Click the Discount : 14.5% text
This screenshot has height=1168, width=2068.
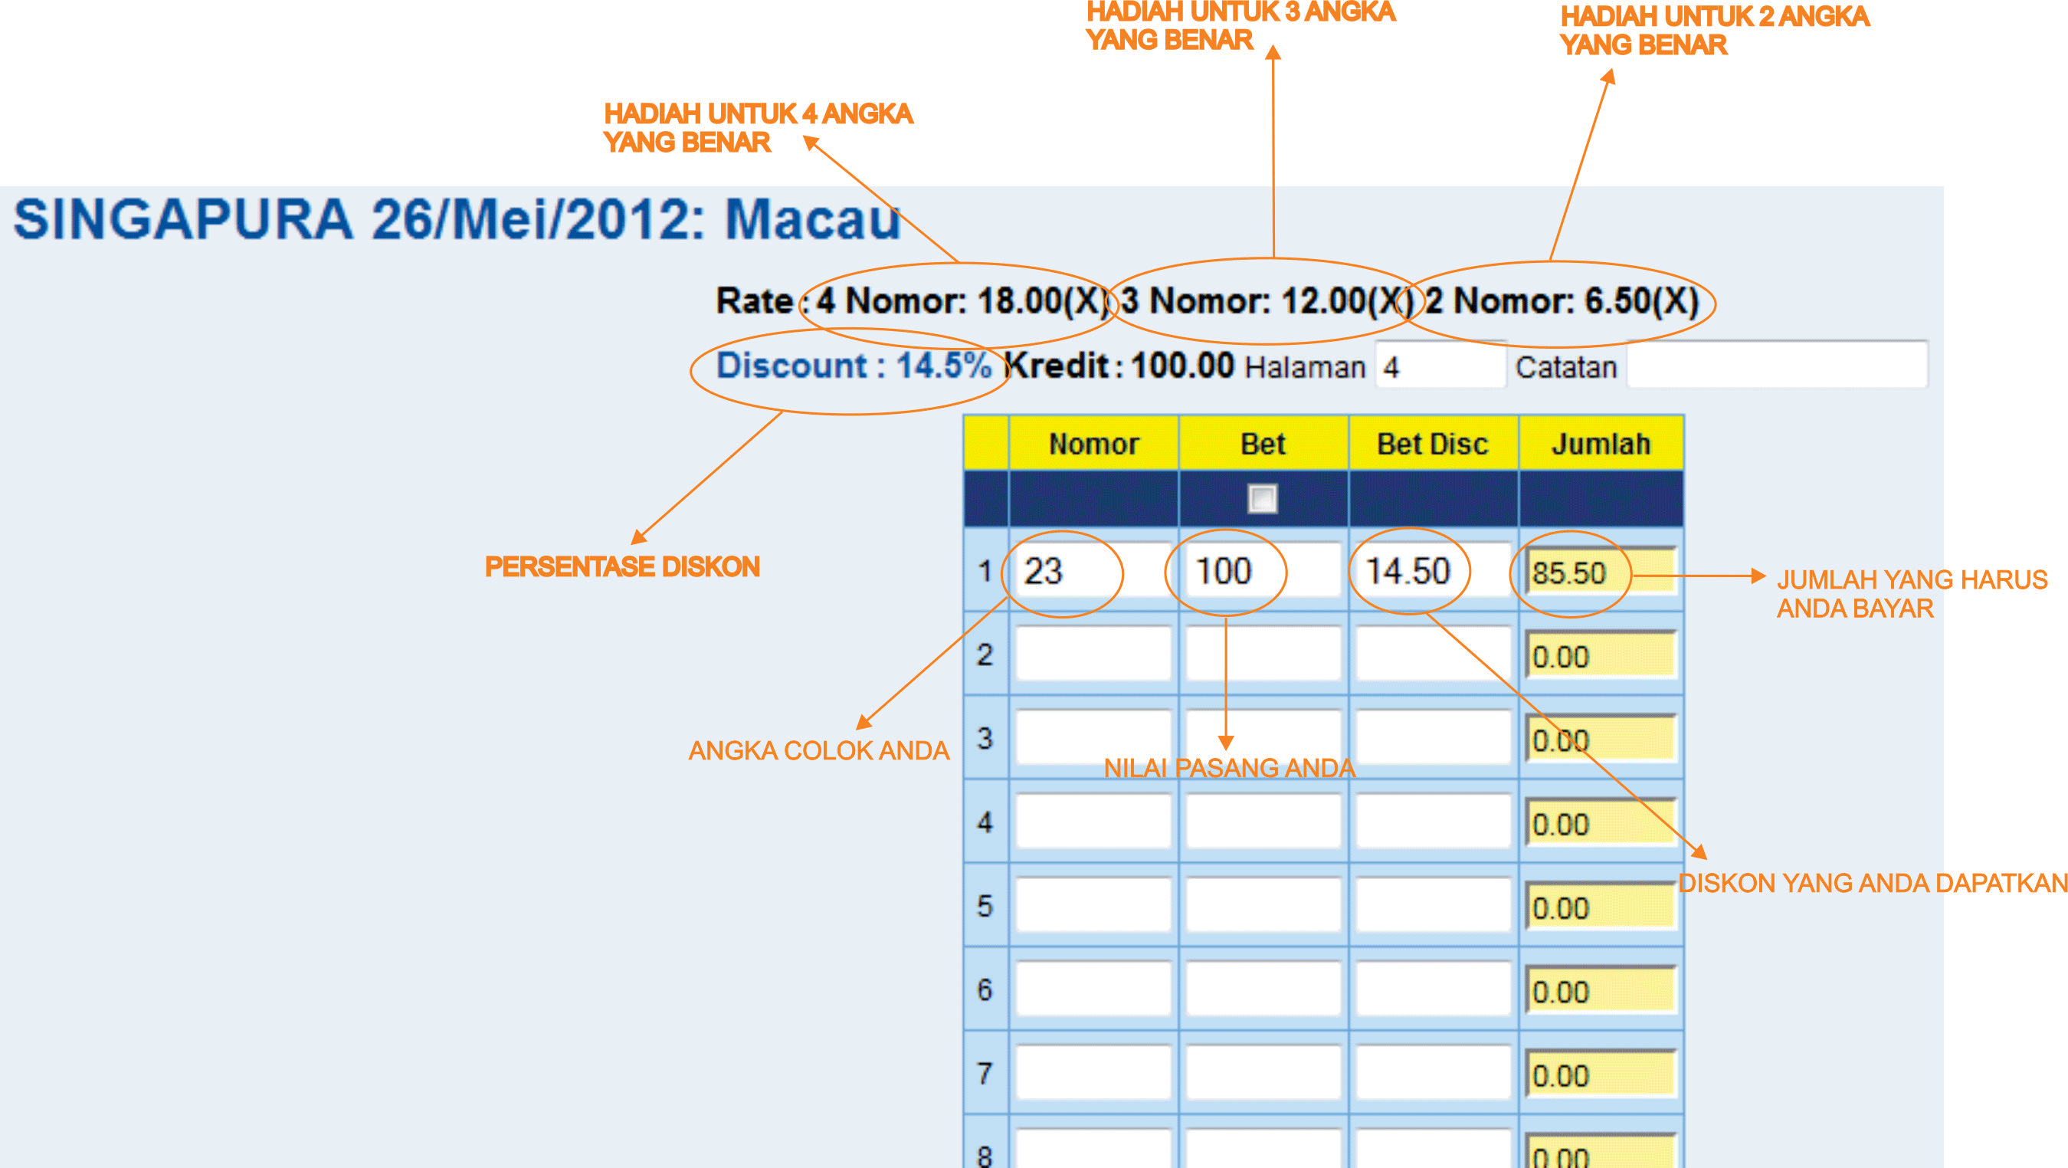tap(854, 366)
